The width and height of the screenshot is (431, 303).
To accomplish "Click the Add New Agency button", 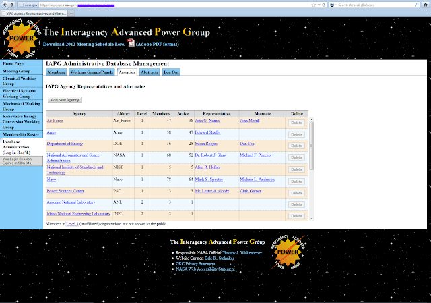I will point(65,100).
